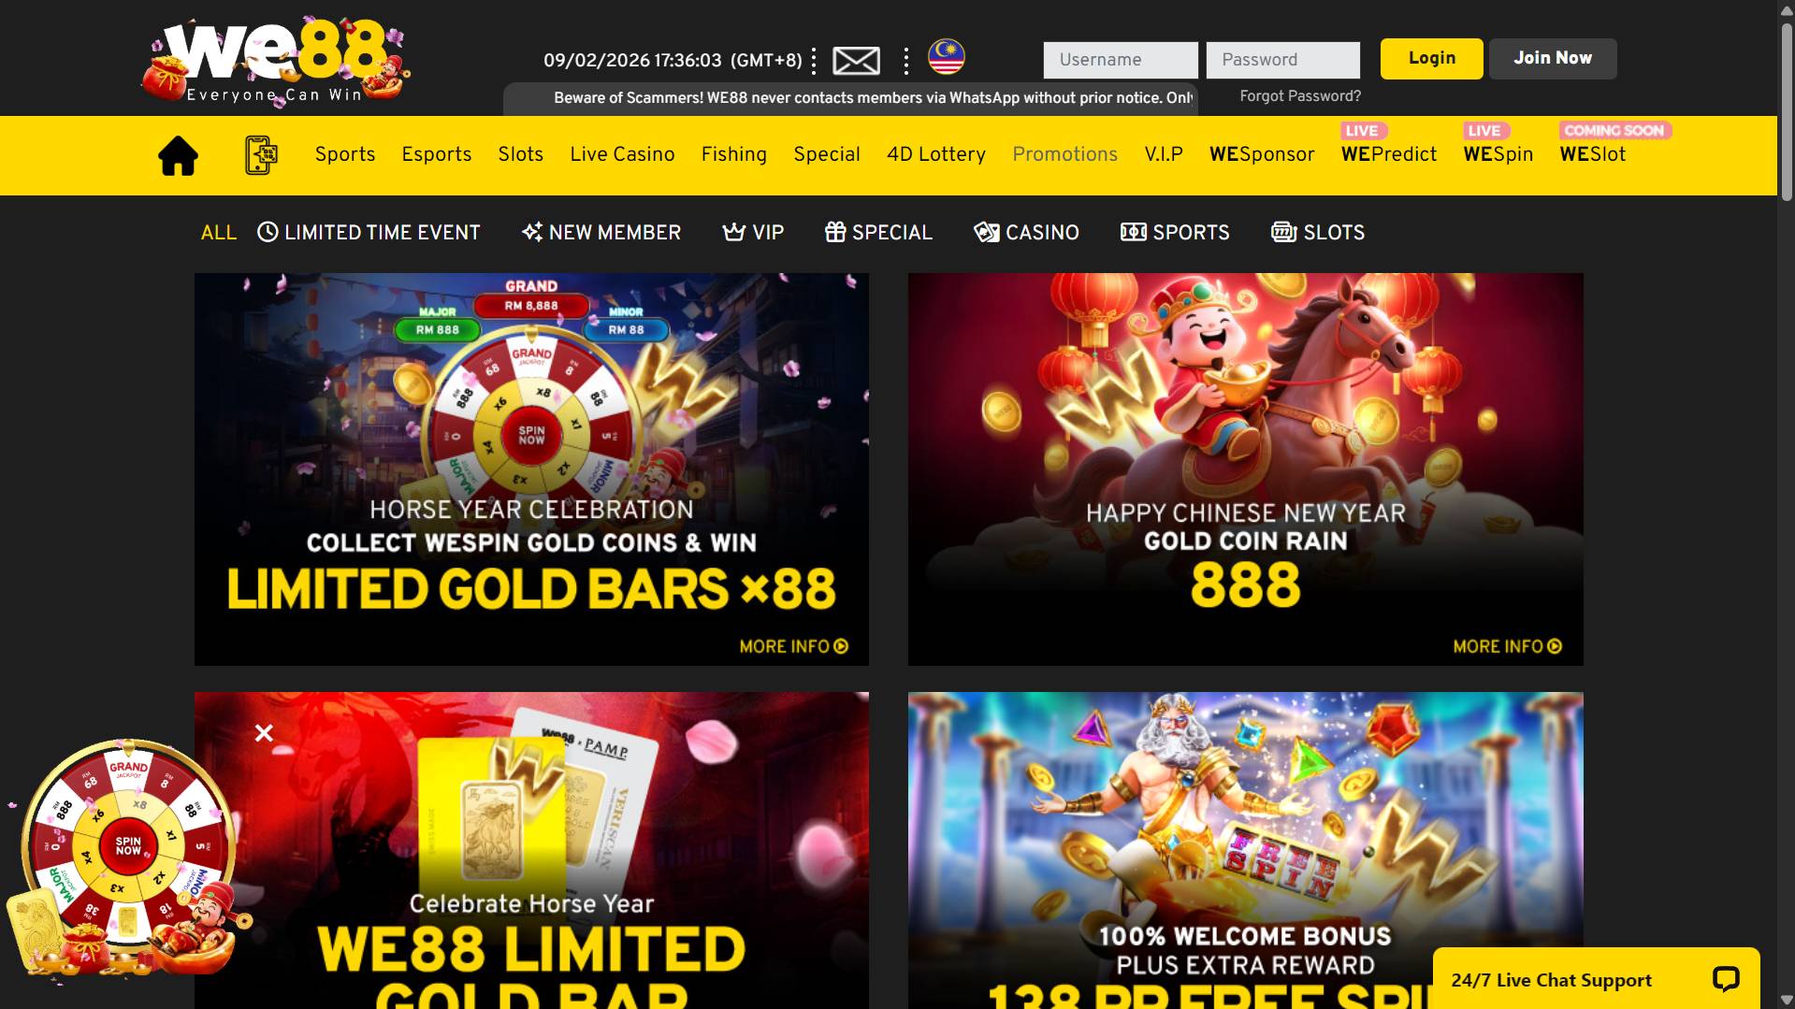Screen dimensions: 1795x1009
Task: Select the Malaysia flag language icon
Action: pos(946,57)
